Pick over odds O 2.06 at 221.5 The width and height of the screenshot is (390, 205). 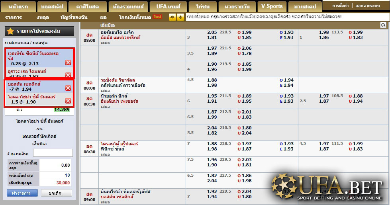pos(245,48)
